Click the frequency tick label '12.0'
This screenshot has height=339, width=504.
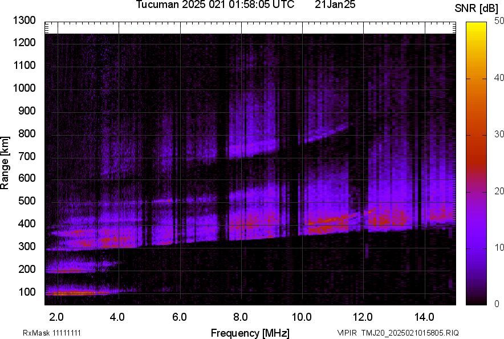pos(363,317)
